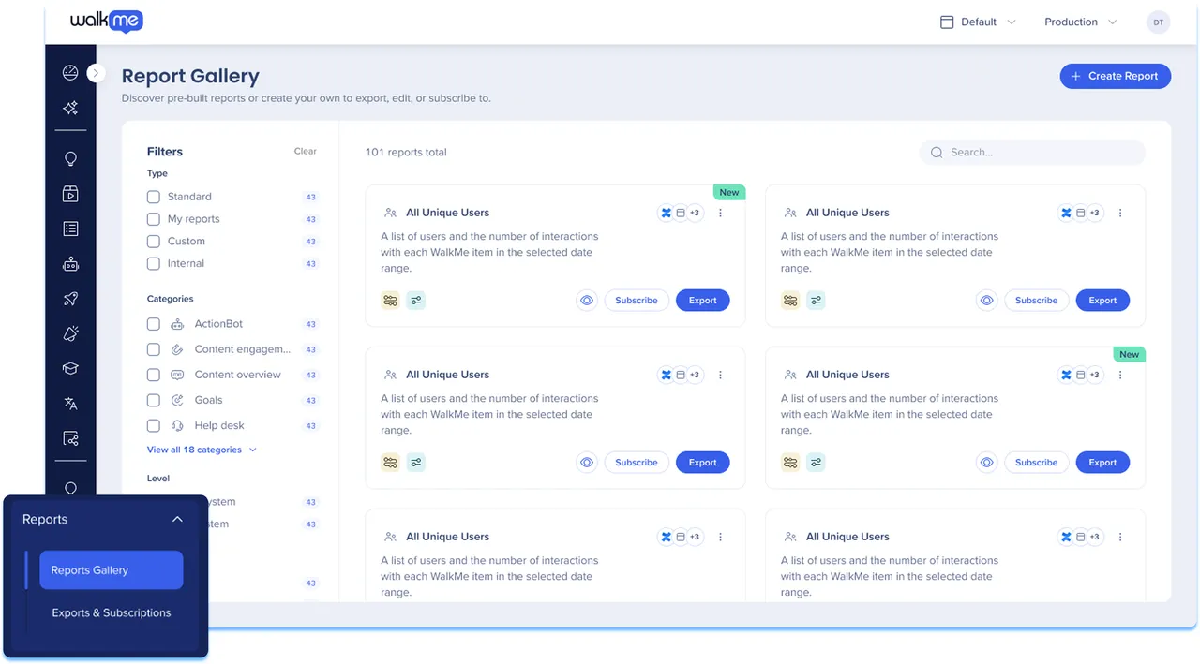Open the robot ActionBot sidebar icon
The image size is (1200, 664).
pos(70,264)
